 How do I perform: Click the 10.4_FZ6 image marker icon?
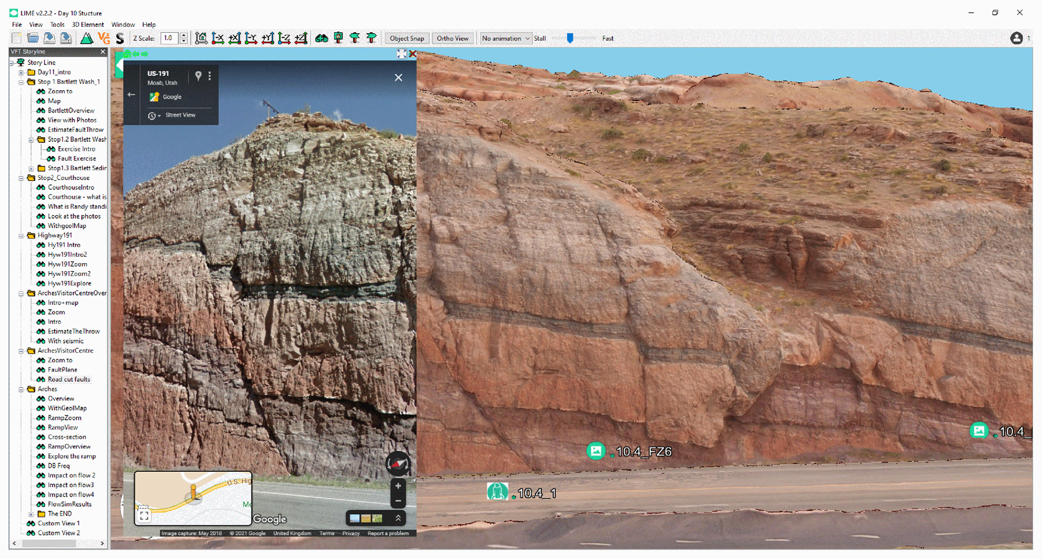596,451
